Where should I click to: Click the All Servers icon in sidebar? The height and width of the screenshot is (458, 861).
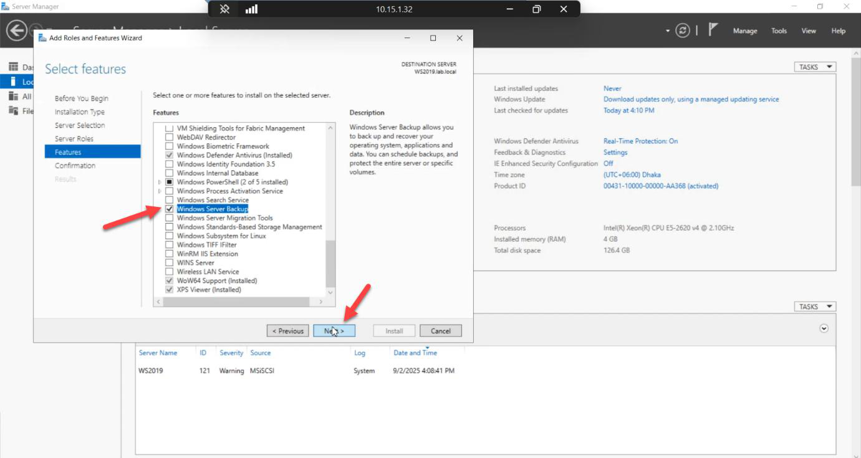coord(14,96)
